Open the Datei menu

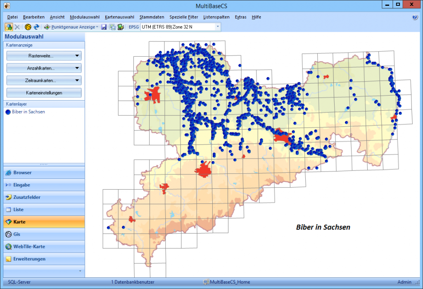(x=12, y=17)
